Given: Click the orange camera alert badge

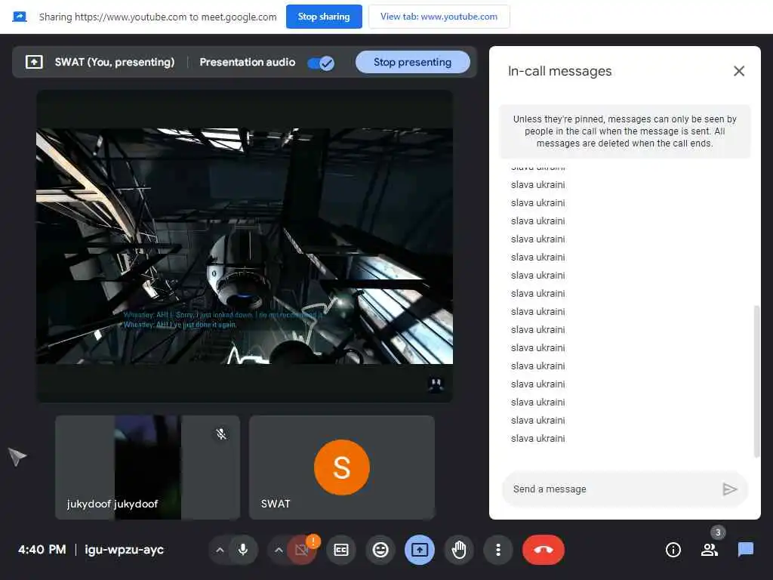Looking at the screenshot, I should coord(313,541).
